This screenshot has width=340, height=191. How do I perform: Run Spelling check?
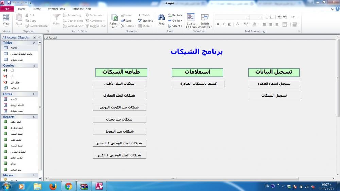(x=146, y=21)
